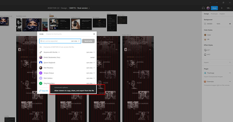Click the headphones audio icon in toolbar
233x122 pixels.
click(x=203, y=8)
